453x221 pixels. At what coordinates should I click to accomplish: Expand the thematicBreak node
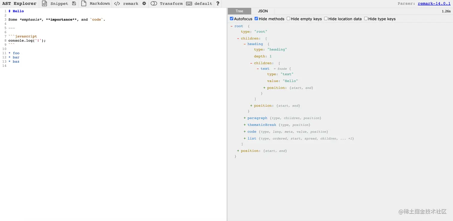[245, 125]
